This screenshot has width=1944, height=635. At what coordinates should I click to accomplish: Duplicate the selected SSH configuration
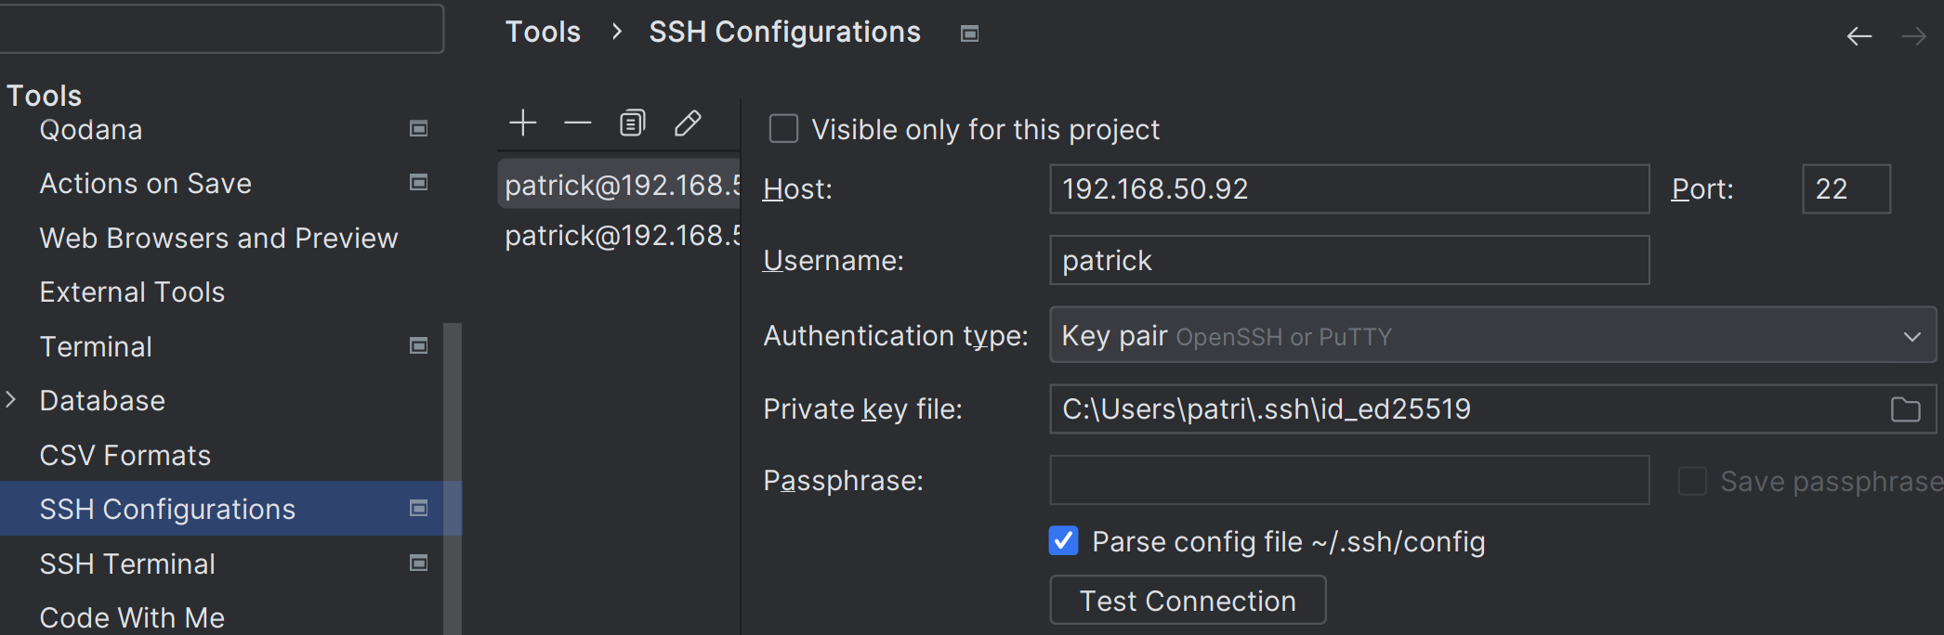point(632,123)
